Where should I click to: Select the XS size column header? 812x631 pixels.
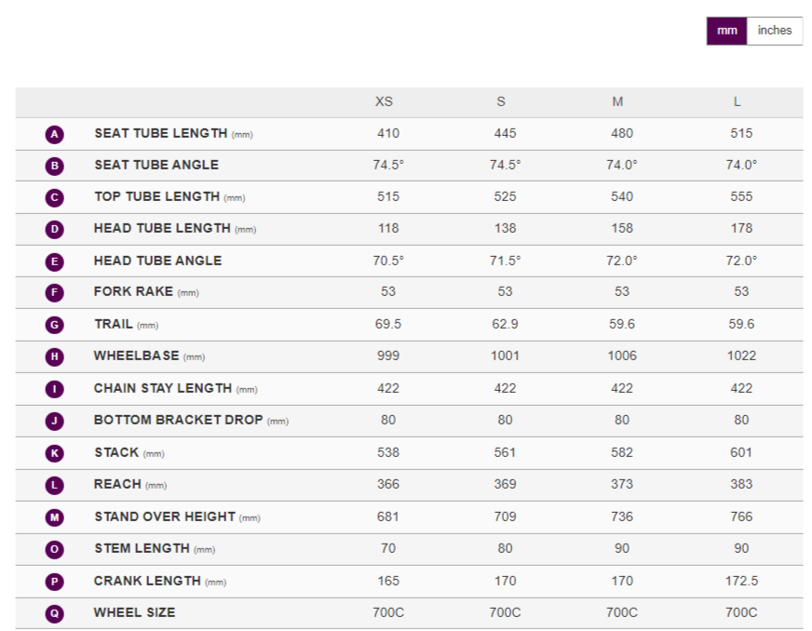[384, 101]
